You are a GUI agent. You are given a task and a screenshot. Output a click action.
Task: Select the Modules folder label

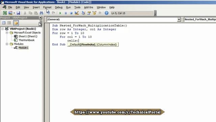[x=19, y=44]
